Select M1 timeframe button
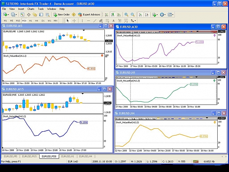229x172 pixels. (5, 21)
